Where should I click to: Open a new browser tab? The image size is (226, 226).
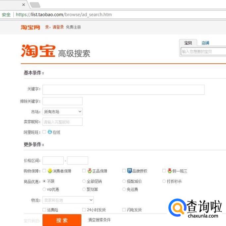[35, 5]
